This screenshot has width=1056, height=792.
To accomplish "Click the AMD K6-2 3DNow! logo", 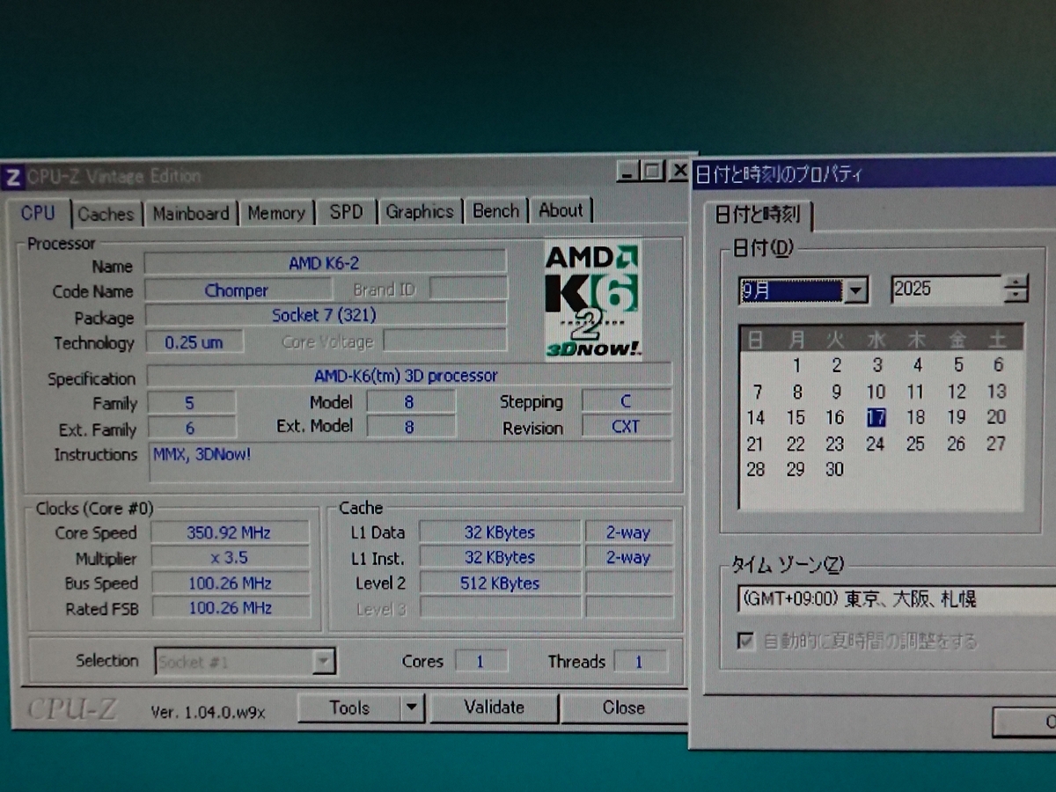I will tap(592, 300).
